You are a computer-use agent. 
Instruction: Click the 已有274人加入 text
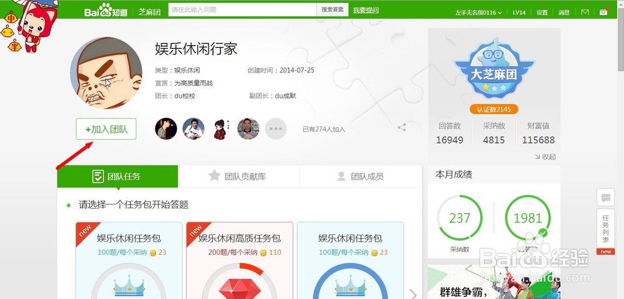323,129
